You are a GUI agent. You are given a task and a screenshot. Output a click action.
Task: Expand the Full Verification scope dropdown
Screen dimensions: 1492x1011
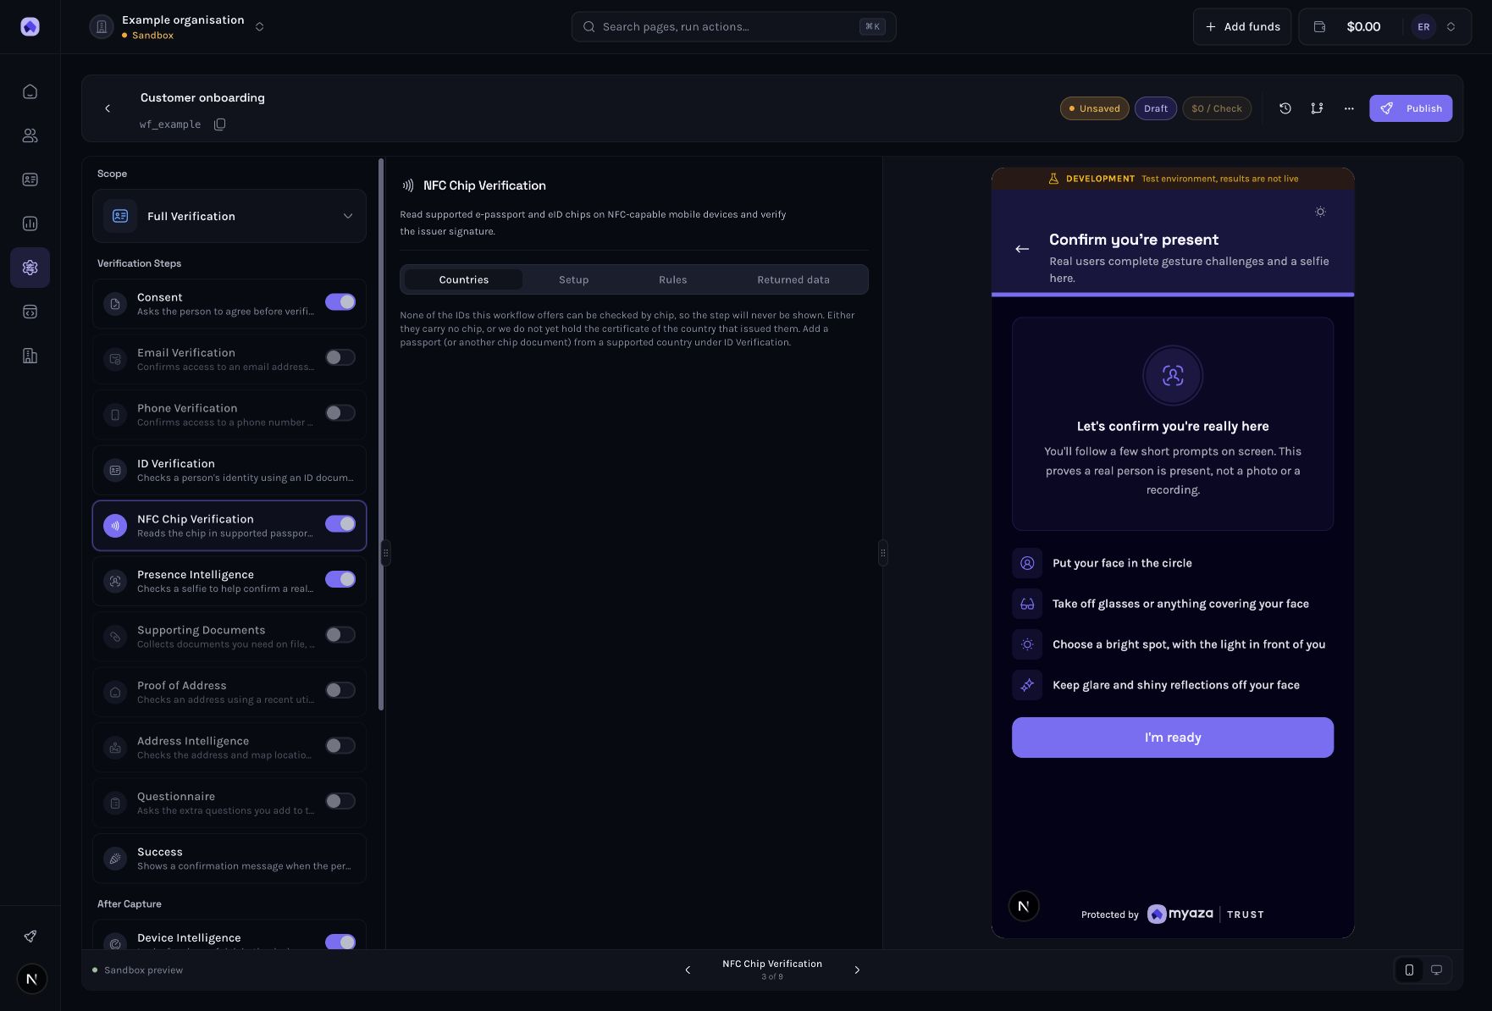tap(229, 216)
